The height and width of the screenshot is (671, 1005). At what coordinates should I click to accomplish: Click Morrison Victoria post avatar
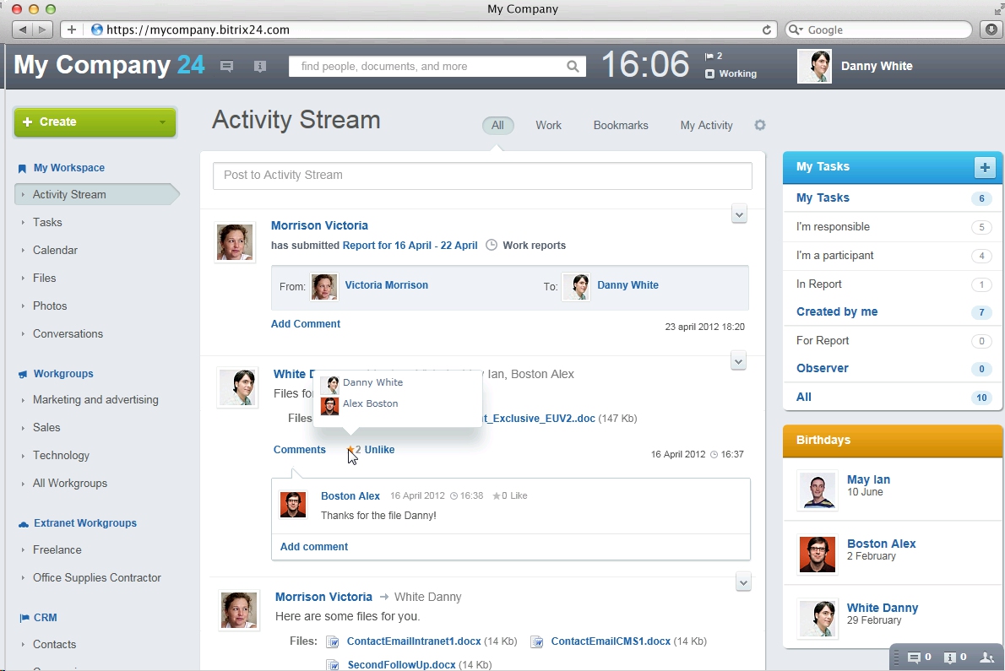[x=235, y=242]
